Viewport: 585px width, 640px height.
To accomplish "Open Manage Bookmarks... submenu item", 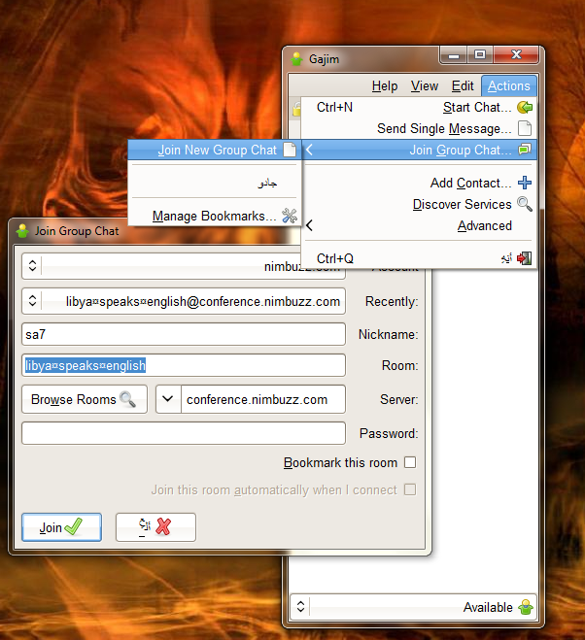I will (x=215, y=216).
